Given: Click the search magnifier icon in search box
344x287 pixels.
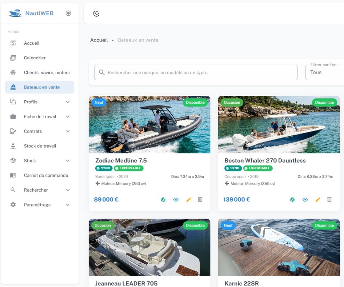Looking at the screenshot, I should (x=101, y=72).
